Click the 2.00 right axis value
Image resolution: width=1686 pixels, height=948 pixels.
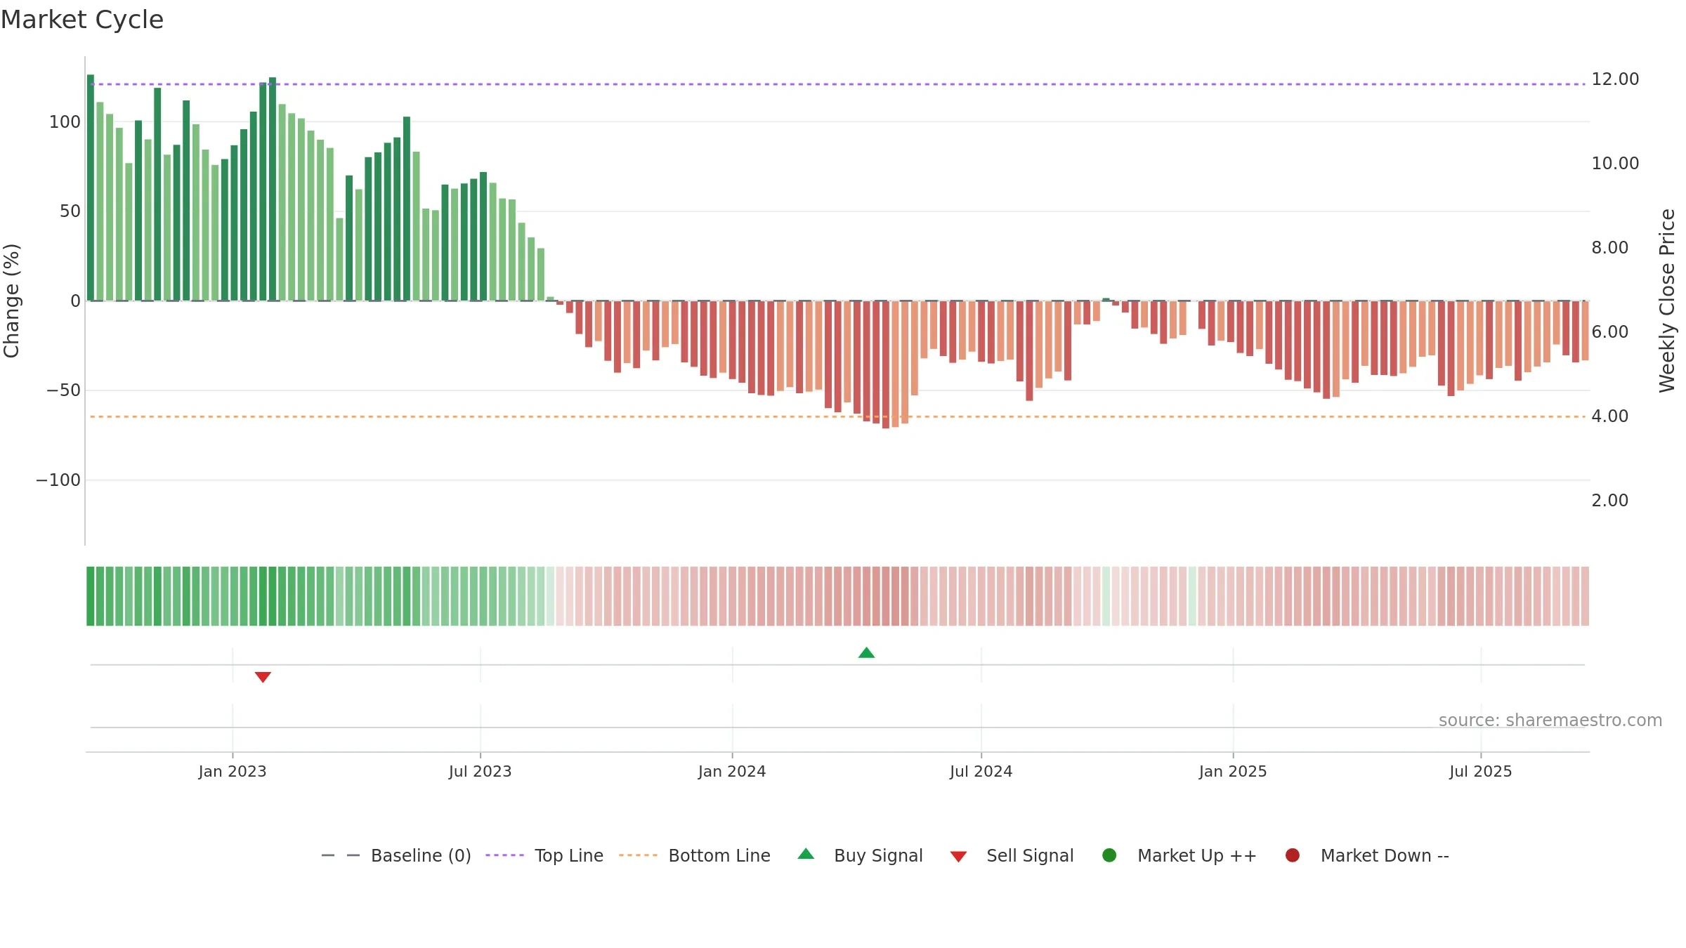(1609, 501)
